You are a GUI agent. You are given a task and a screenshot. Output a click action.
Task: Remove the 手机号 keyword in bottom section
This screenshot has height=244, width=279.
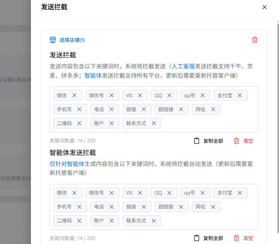(79, 206)
